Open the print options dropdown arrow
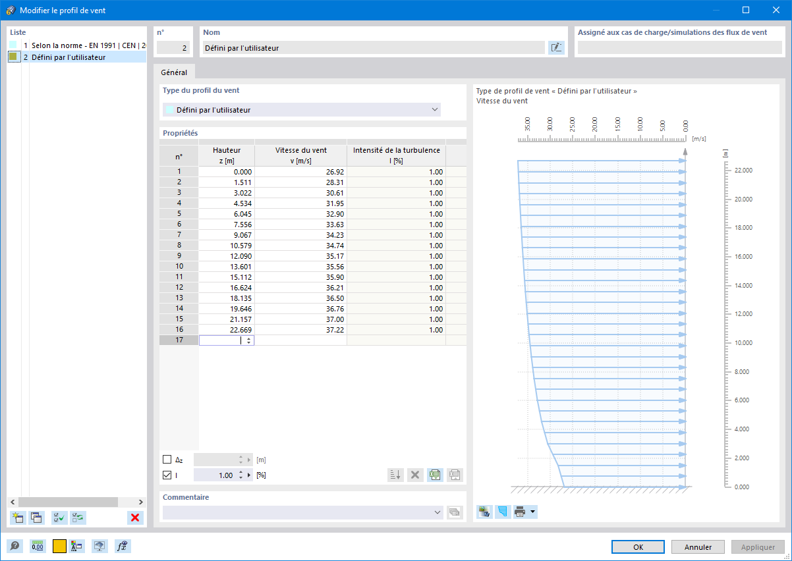 (532, 512)
